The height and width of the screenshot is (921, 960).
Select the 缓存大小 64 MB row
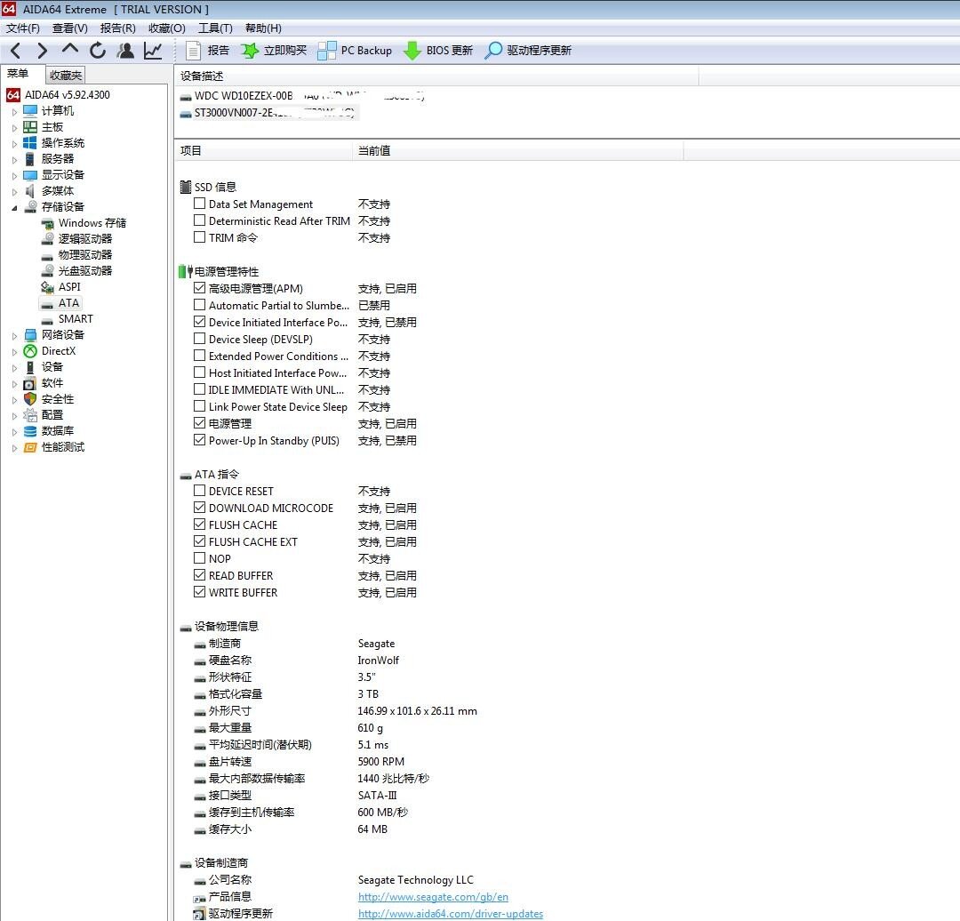point(290,829)
